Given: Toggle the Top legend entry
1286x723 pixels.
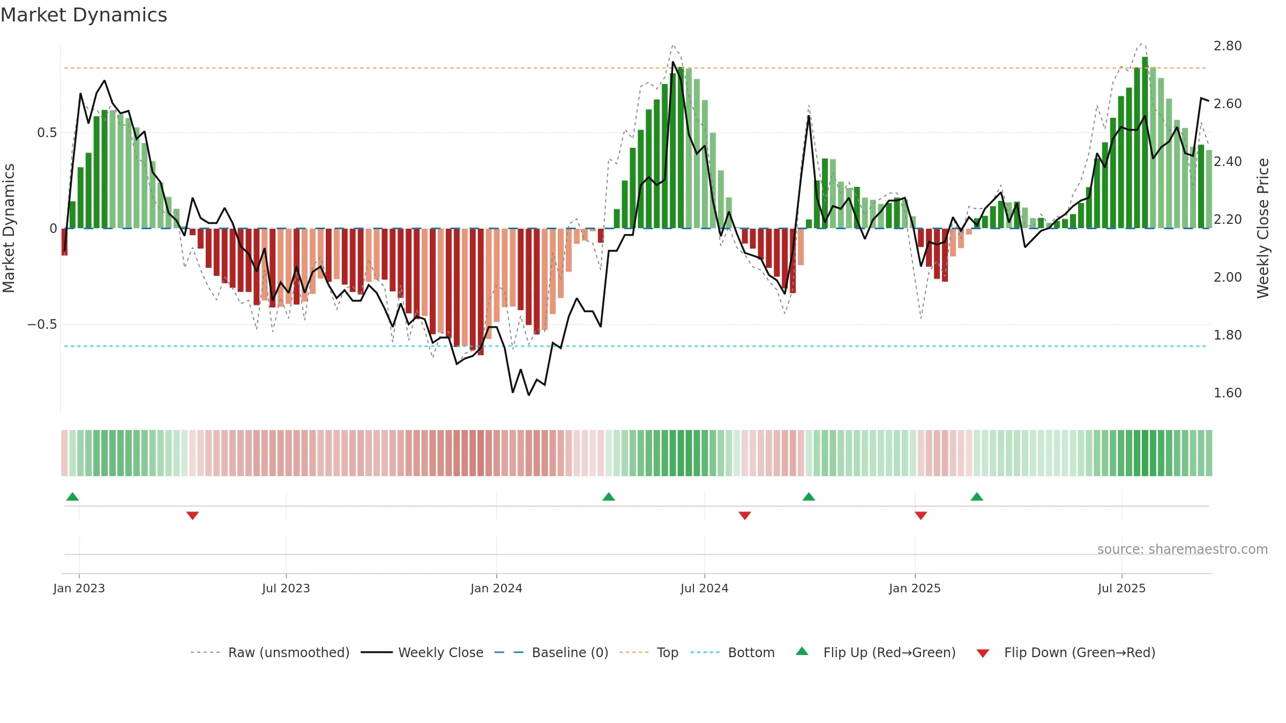Looking at the screenshot, I should pos(648,652).
